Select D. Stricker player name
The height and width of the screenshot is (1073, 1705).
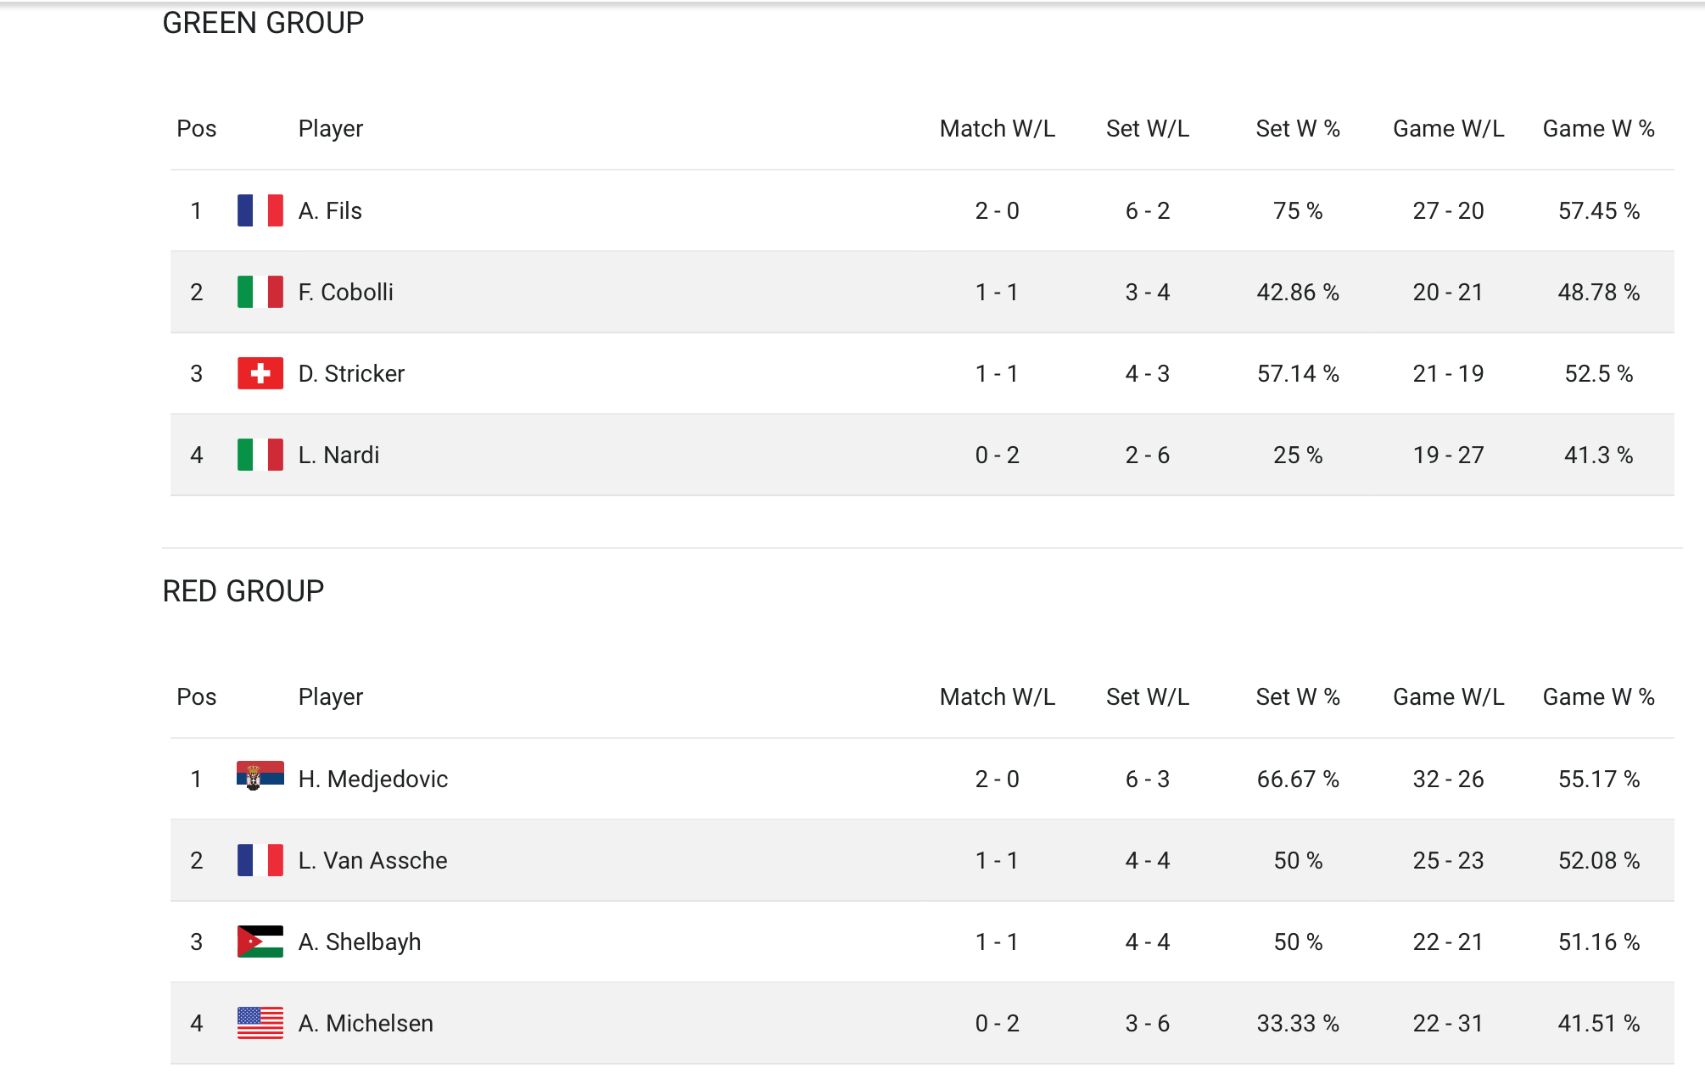(x=351, y=373)
